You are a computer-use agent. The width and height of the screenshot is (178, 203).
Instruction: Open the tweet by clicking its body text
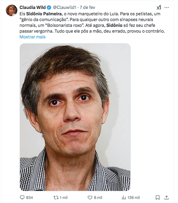(x=92, y=23)
